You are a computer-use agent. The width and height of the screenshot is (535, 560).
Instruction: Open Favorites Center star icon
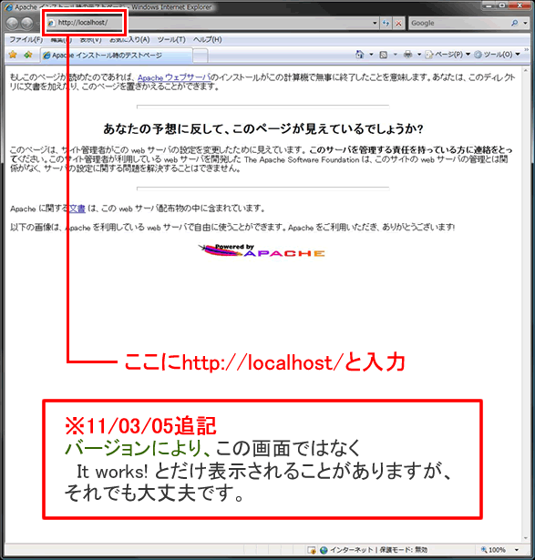coord(13,55)
